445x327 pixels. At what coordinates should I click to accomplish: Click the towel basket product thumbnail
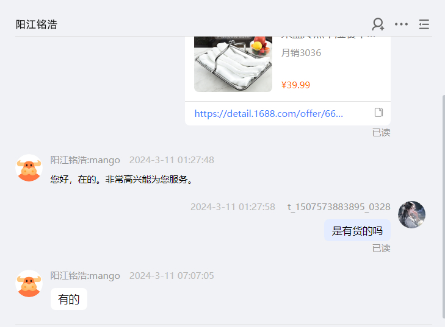pos(233,64)
